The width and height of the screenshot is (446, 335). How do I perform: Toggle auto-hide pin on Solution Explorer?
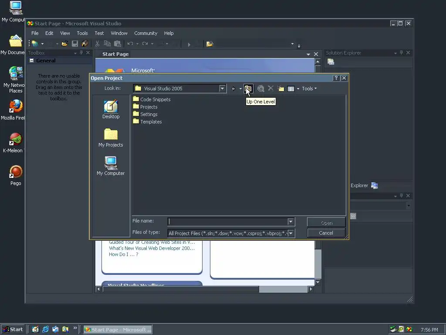coord(401,53)
